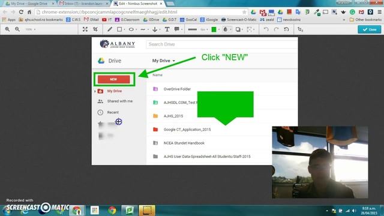
Task: Open the Nimbus extension icon in toolbar
Action: click(x=334, y=12)
